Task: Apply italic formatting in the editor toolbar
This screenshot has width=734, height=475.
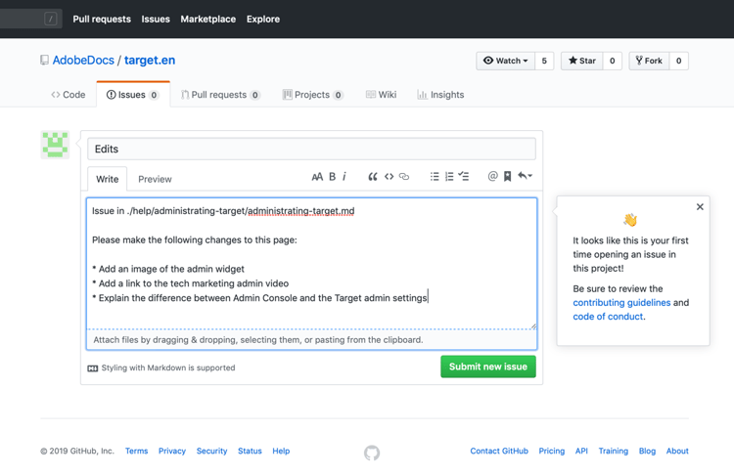Action: [344, 177]
